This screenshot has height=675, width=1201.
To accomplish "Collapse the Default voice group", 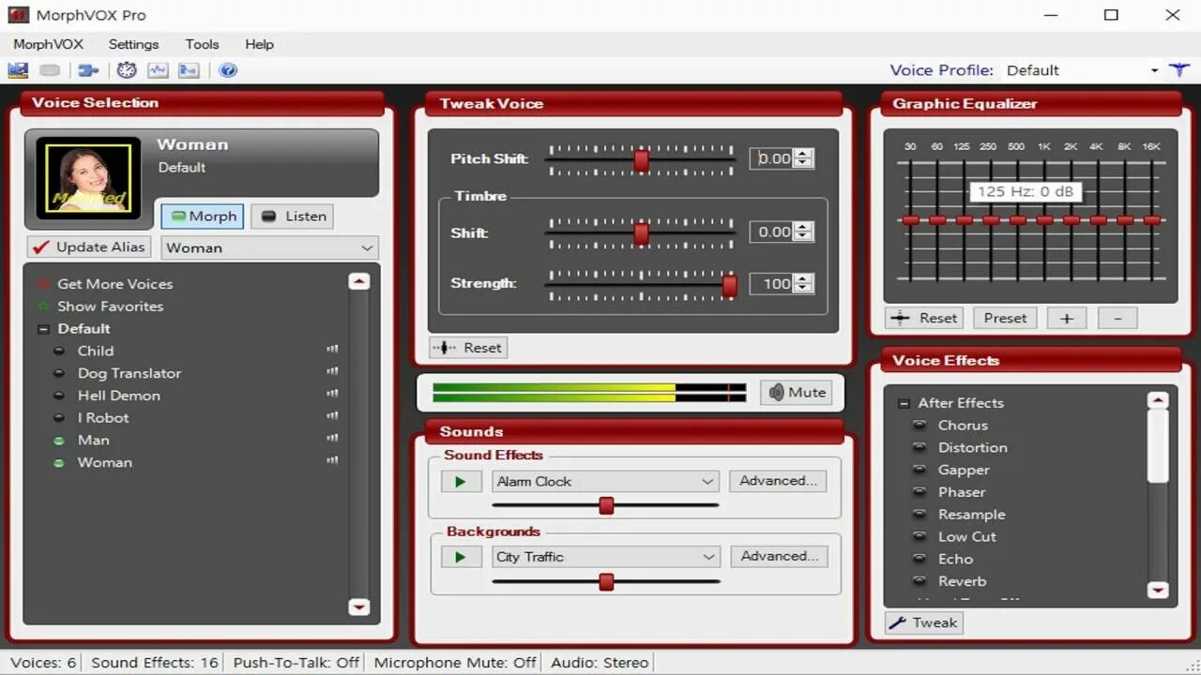I will (x=43, y=329).
